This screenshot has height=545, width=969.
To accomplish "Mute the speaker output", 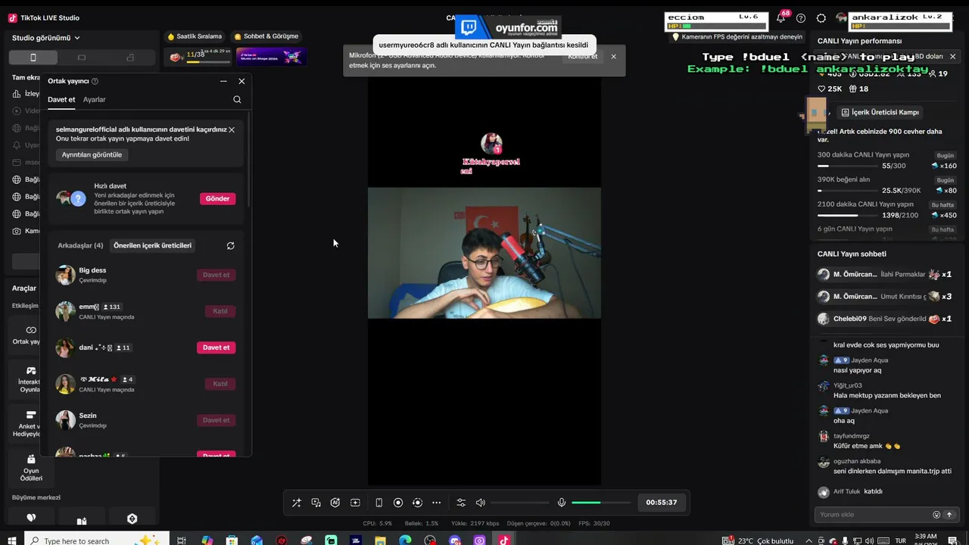I will pos(480,503).
